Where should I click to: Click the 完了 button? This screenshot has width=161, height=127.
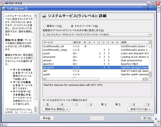(x=147, y=118)
